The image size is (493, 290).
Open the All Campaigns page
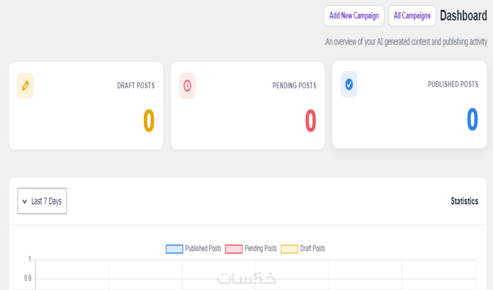click(412, 16)
